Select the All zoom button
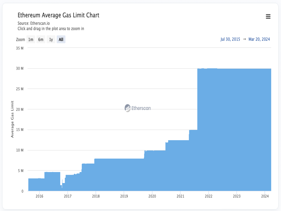Viewport: 281px width, 211px height. [x=61, y=40]
